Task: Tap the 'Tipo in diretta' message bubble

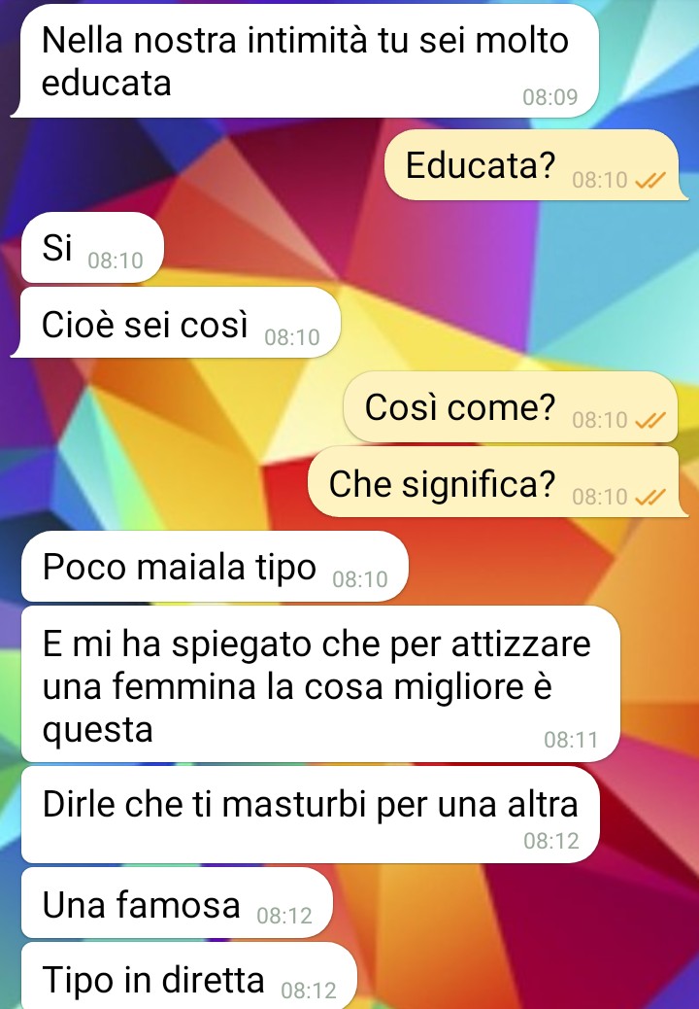Action: [189, 976]
